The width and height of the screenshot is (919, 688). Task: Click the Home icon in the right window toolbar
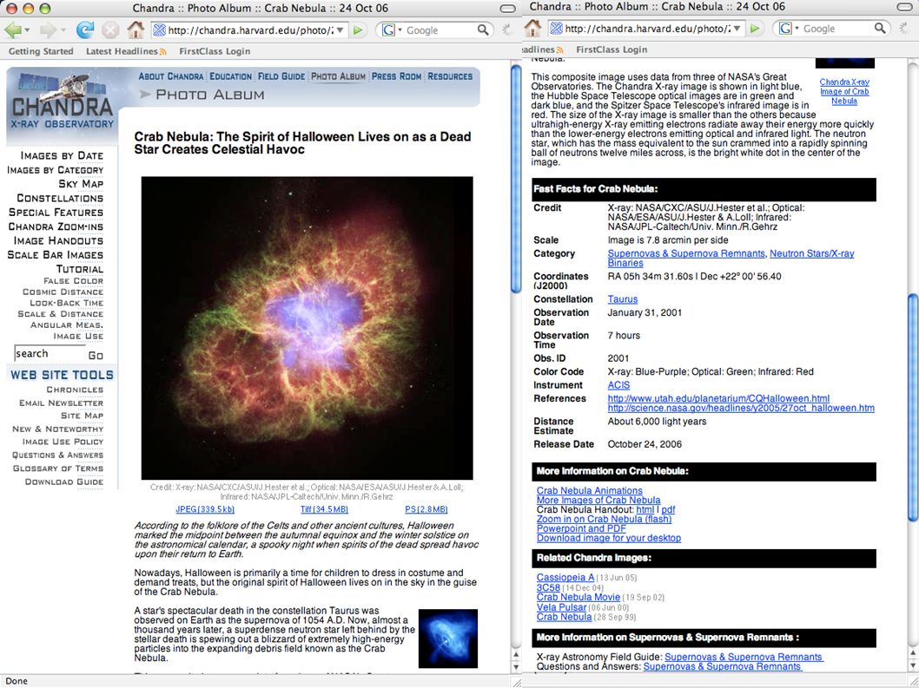coord(532,28)
